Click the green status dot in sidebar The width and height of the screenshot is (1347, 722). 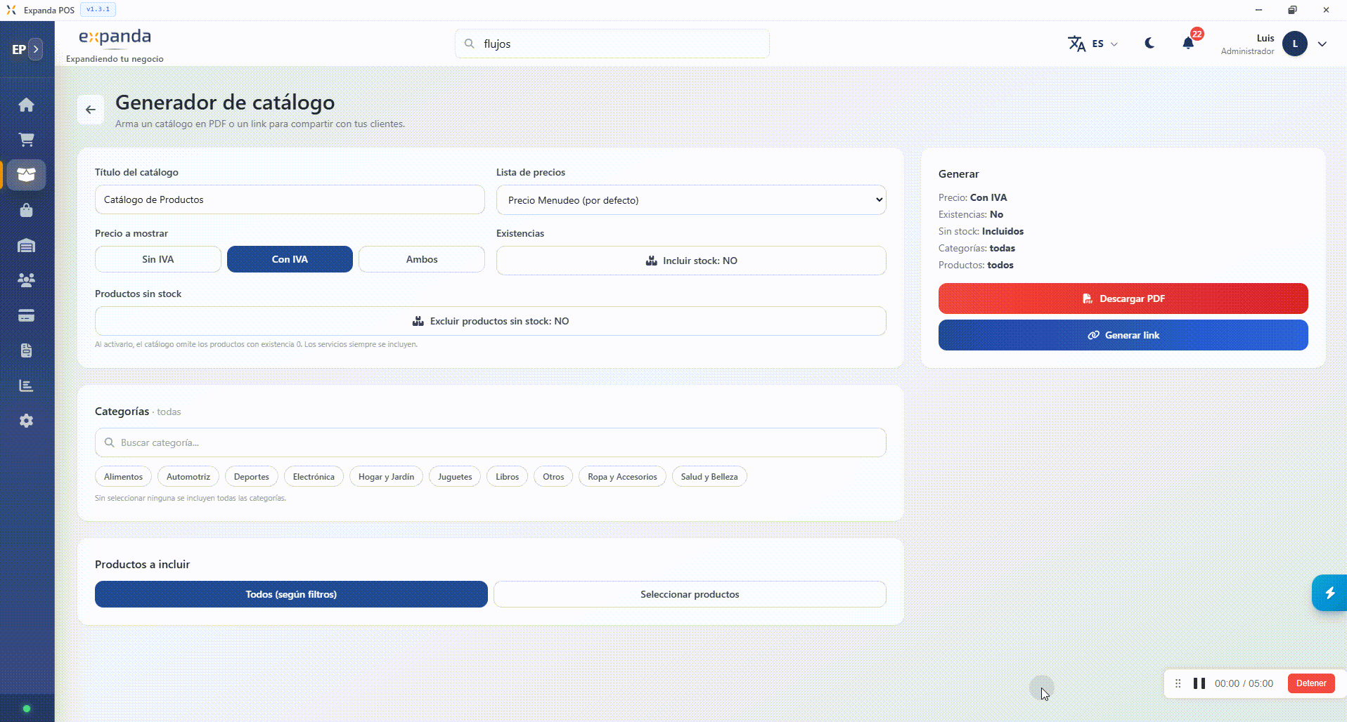coord(27,709)
